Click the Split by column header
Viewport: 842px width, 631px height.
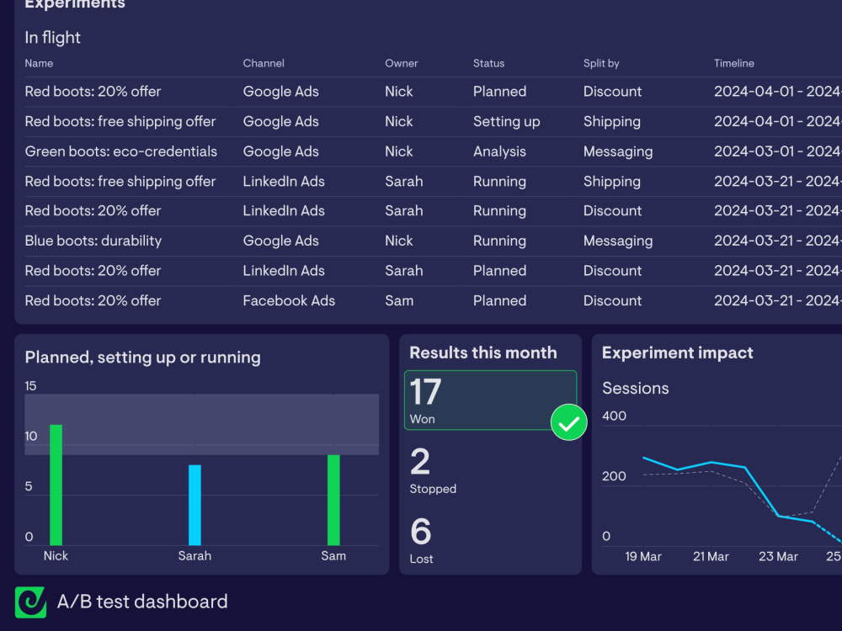tap(601, 63)
